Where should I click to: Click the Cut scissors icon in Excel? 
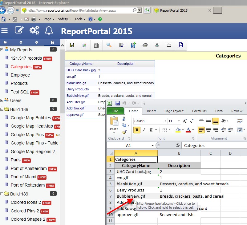(x=124, y=119)
